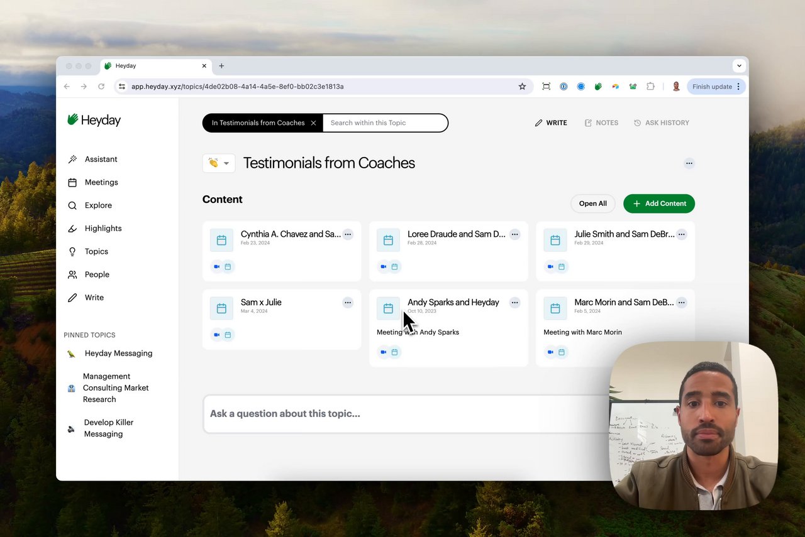The width and height of the screenshot is (805, 537).
Task: Remove the 'In Testimonials from Coaches' filter
Action: click(x=313, y=123)
